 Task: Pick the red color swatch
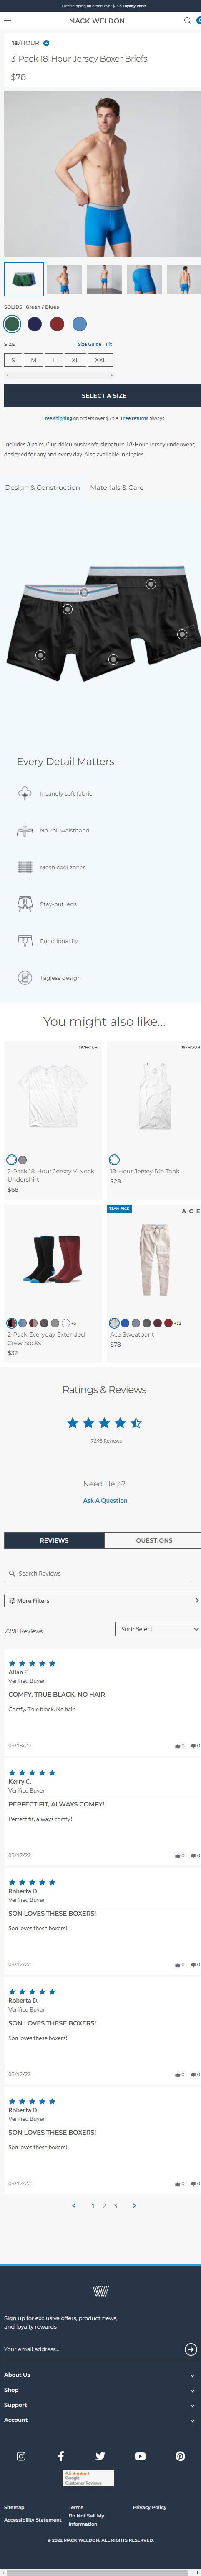pyautogui.click(x=57, y=324)
